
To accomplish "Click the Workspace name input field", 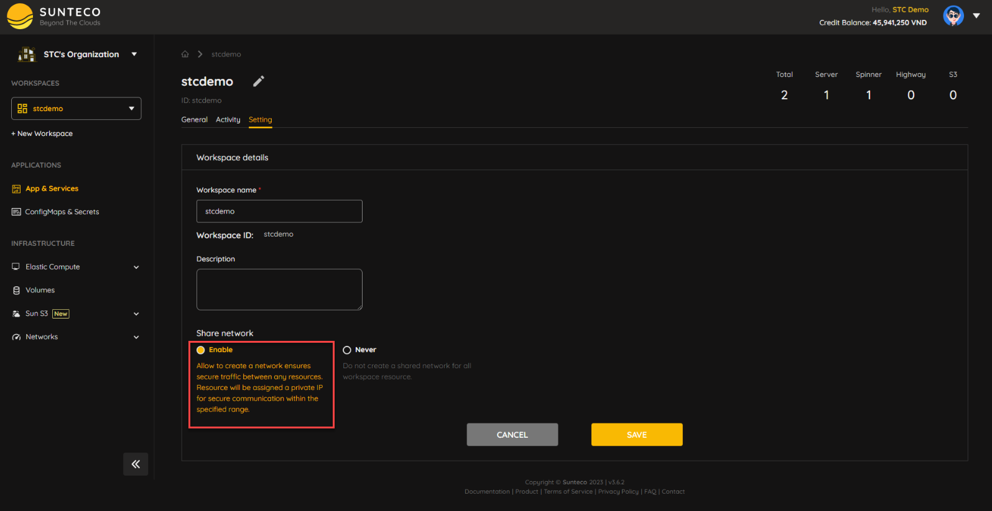I will [279, 211].
